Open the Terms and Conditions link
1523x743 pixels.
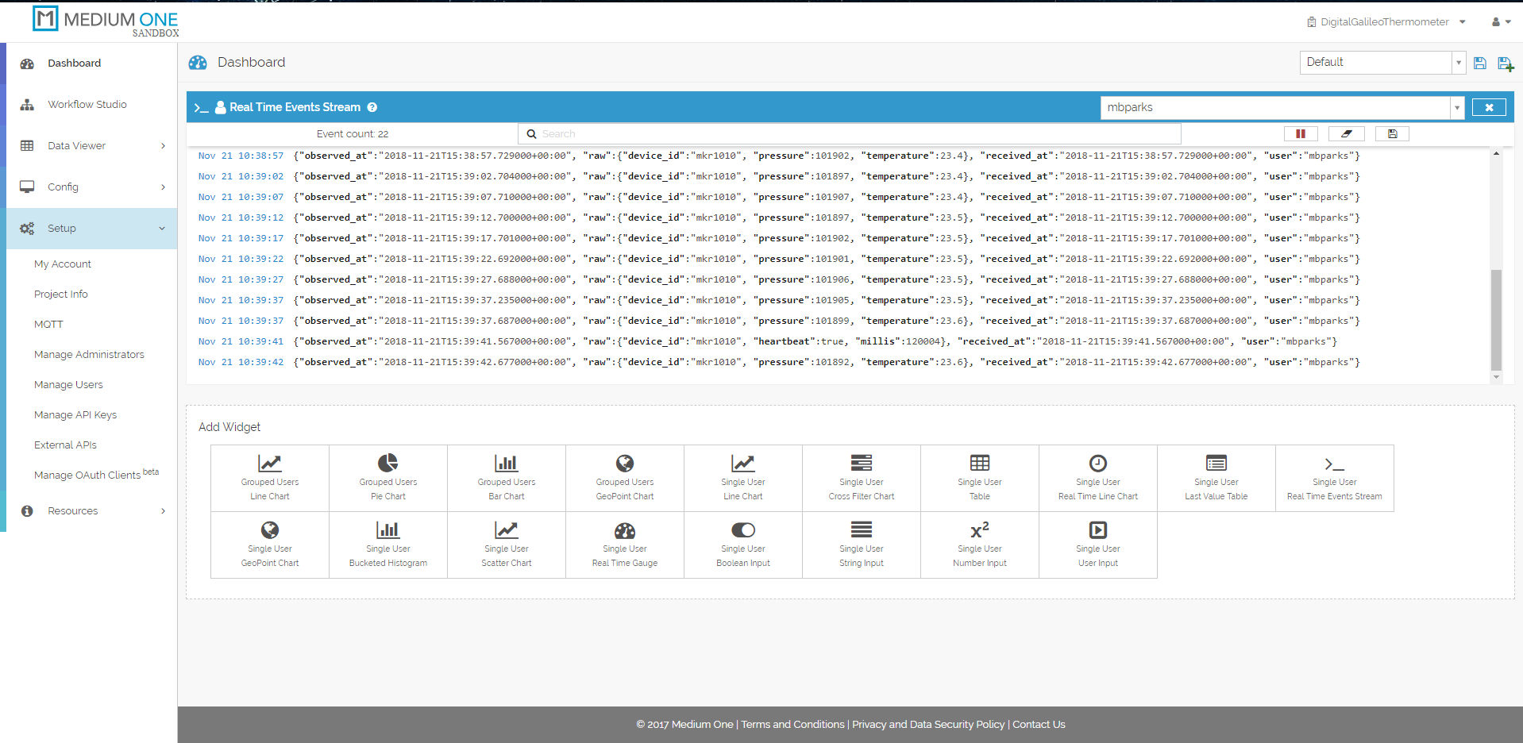[x=792, y=725]
